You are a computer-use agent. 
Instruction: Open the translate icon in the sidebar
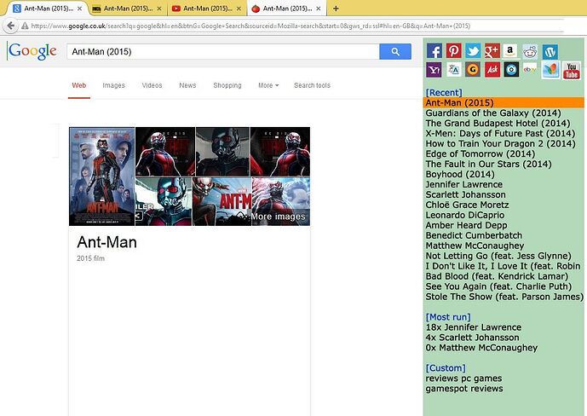tap(454, 70)
